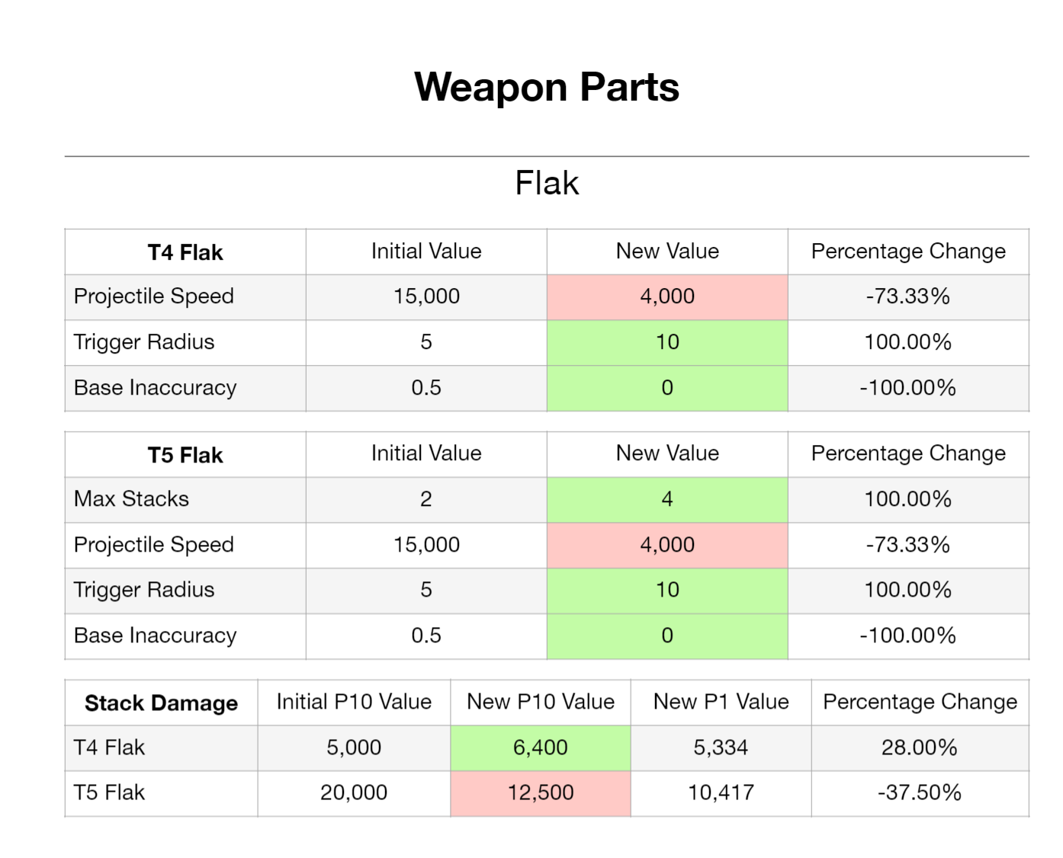This screenshot has height=858, width=1063.
Task: Click the green 6,400 New P10 Value cell
Action: click(x=540, y=748)
